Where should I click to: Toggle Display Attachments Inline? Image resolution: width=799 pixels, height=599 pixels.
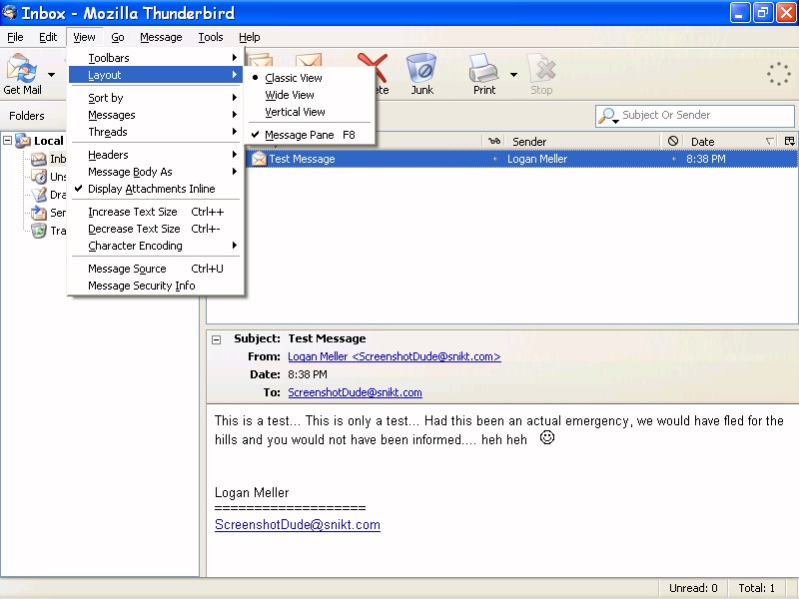pos(156,189)
